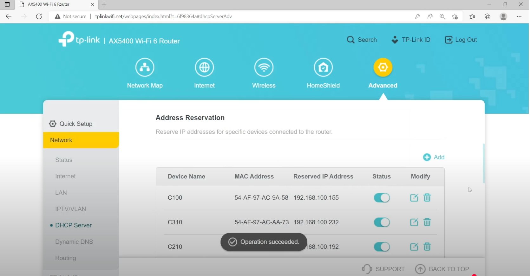Click the Search magnifier icon

point(350,40)
